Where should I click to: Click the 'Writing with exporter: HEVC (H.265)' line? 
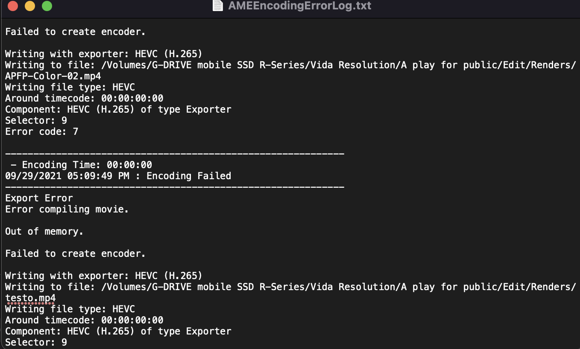(103, 54)
